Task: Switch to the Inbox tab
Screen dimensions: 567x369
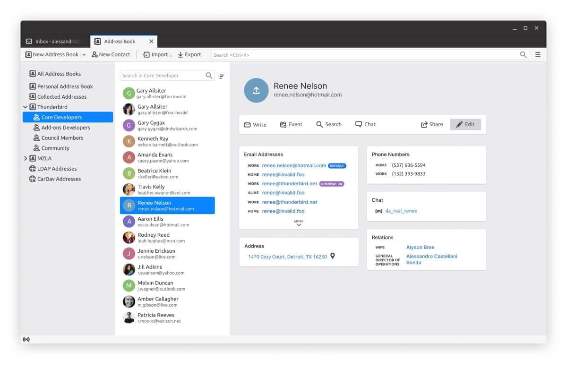Action: (x=53, y=42)
